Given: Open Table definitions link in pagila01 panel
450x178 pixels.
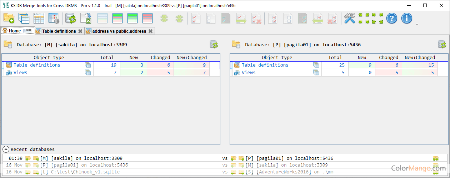Looking at the screenshot, I should pos(265,65).
